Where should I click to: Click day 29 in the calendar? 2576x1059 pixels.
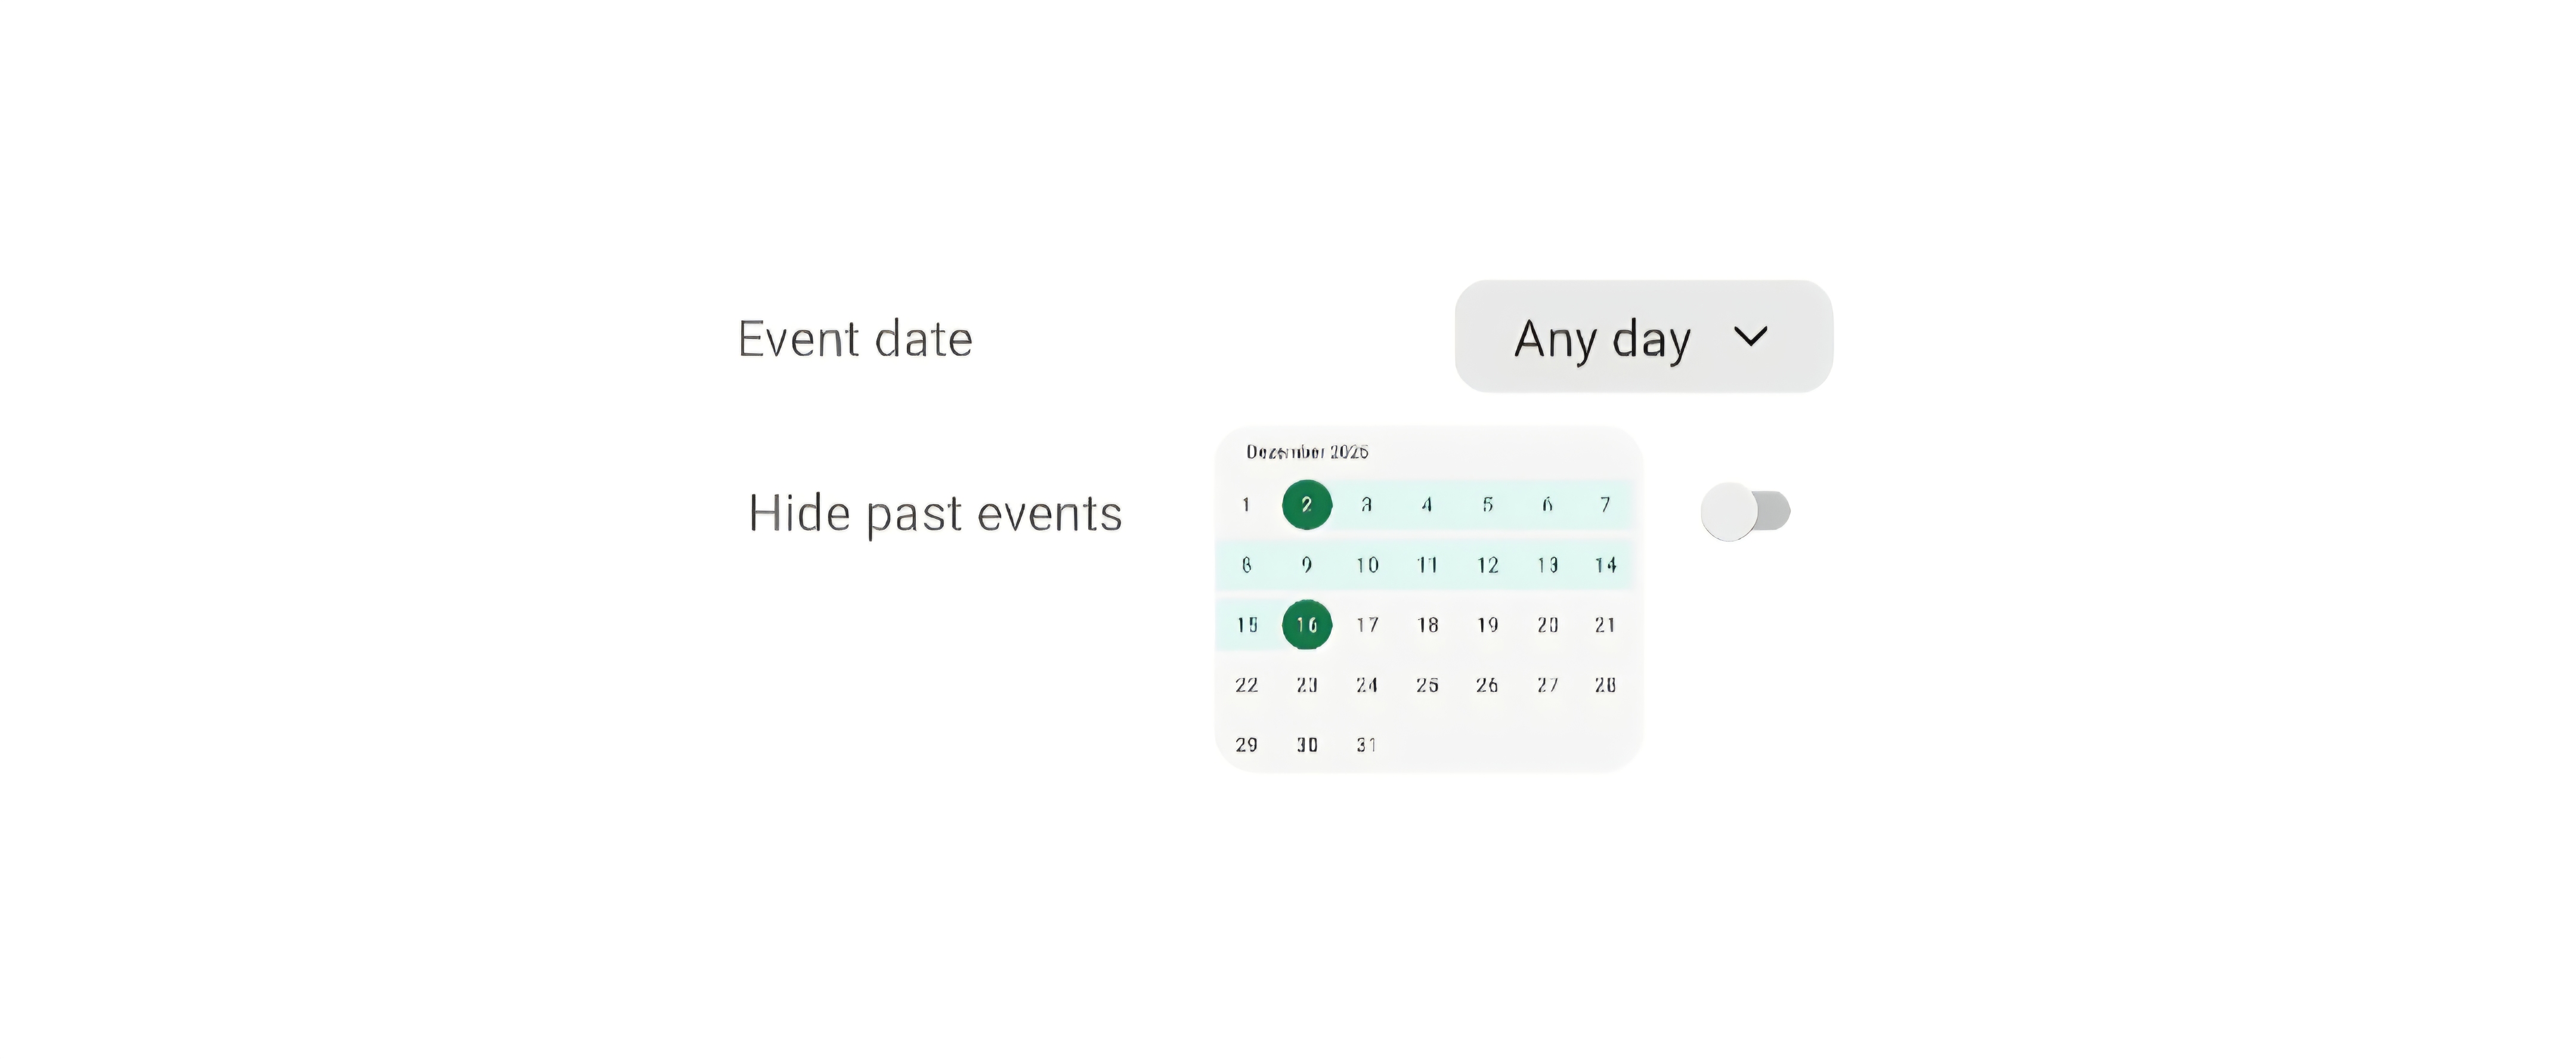click(x=1247, y=745)
